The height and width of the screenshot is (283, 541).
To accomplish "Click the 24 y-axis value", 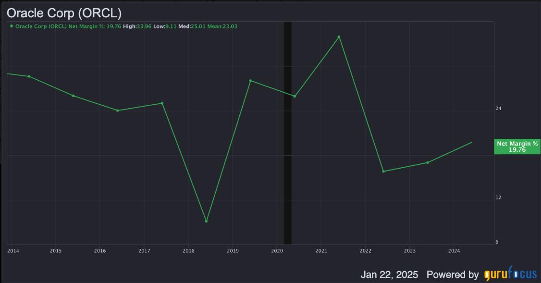I will [498, 109].
